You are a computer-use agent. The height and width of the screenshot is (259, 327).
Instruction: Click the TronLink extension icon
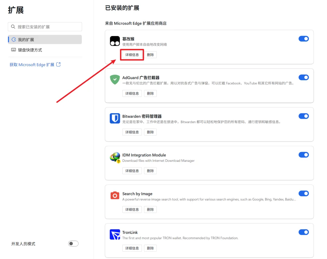115,234
